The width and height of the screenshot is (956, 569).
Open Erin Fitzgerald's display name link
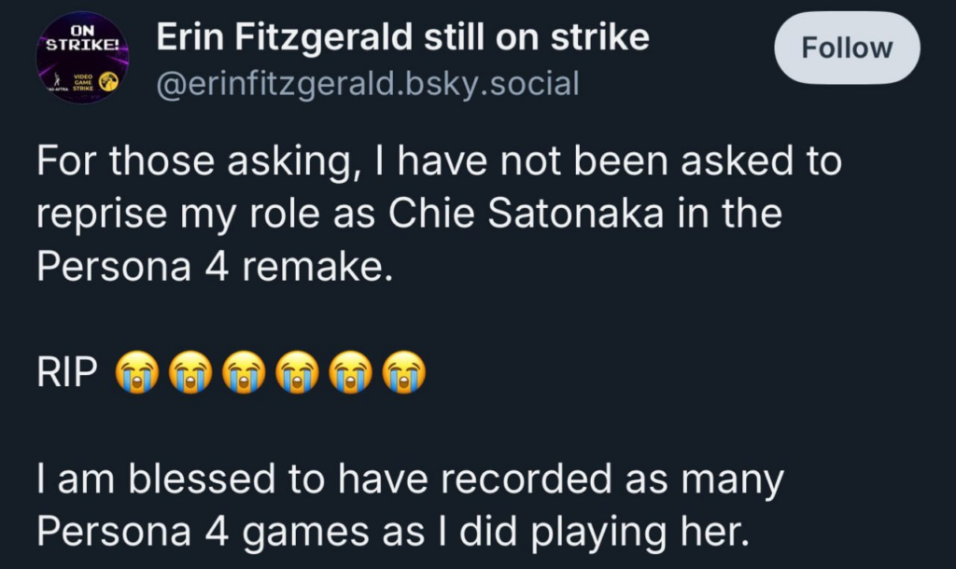click(402, 37)
